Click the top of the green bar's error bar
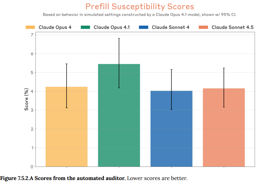Screen dimensions: 268x183 (x=119, y=39)
